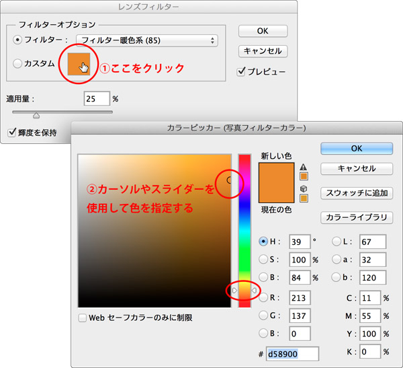Click キャンセル in the レンズフィルター dialog
This screenshot has height=368, width=403.
click(263, 51)
